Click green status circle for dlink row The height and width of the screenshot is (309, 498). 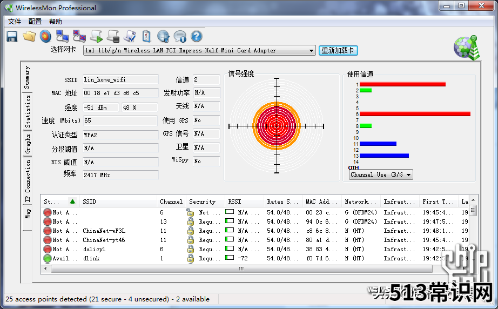point(48,258)
